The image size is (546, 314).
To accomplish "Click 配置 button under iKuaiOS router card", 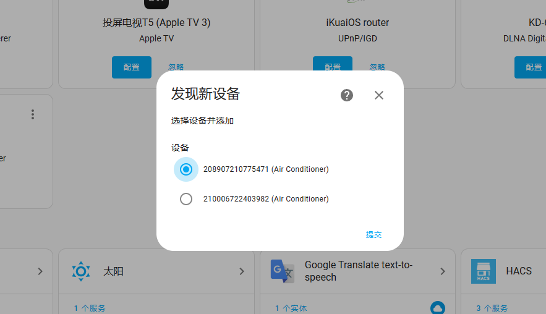I will [x=333, y=64].
